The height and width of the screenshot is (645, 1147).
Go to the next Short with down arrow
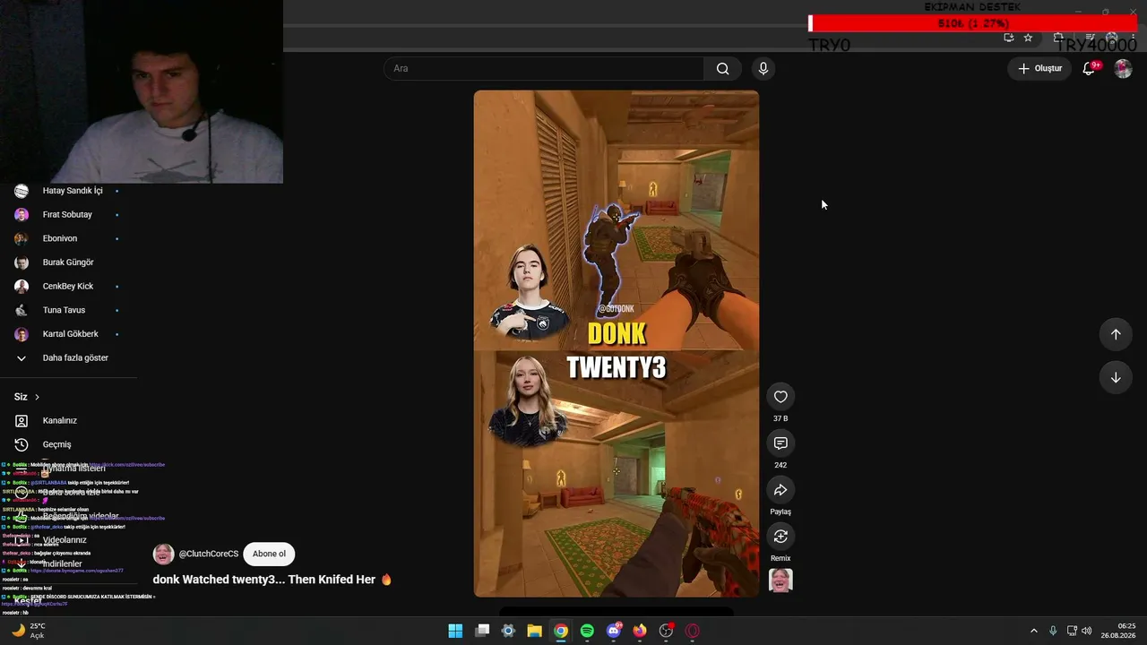click(x=1116, y=377)
